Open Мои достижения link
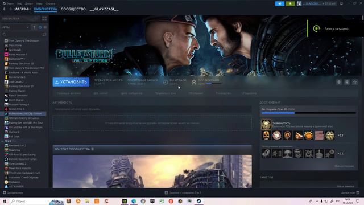This screenshot has height=205, width=364. coord(344,166)
